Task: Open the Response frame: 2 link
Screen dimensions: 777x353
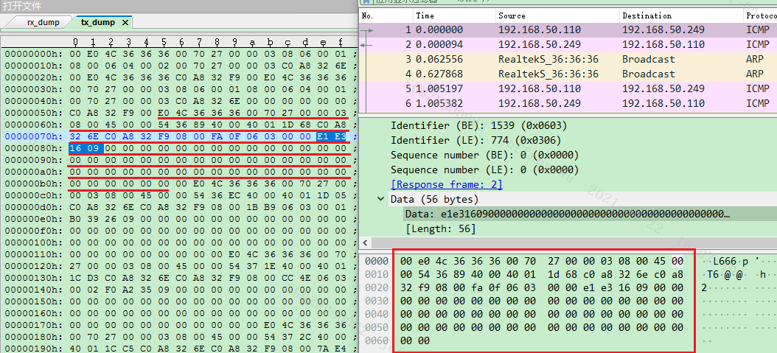Action: 439,184
